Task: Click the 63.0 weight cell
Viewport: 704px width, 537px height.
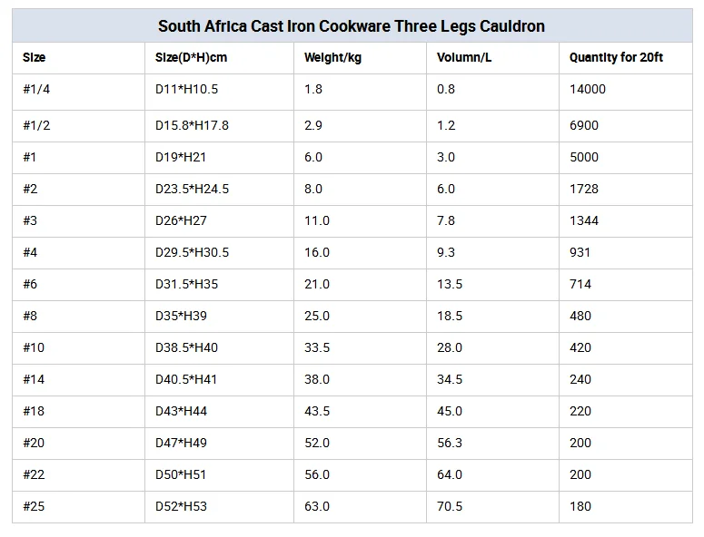Action: click(x=317, y=506)
